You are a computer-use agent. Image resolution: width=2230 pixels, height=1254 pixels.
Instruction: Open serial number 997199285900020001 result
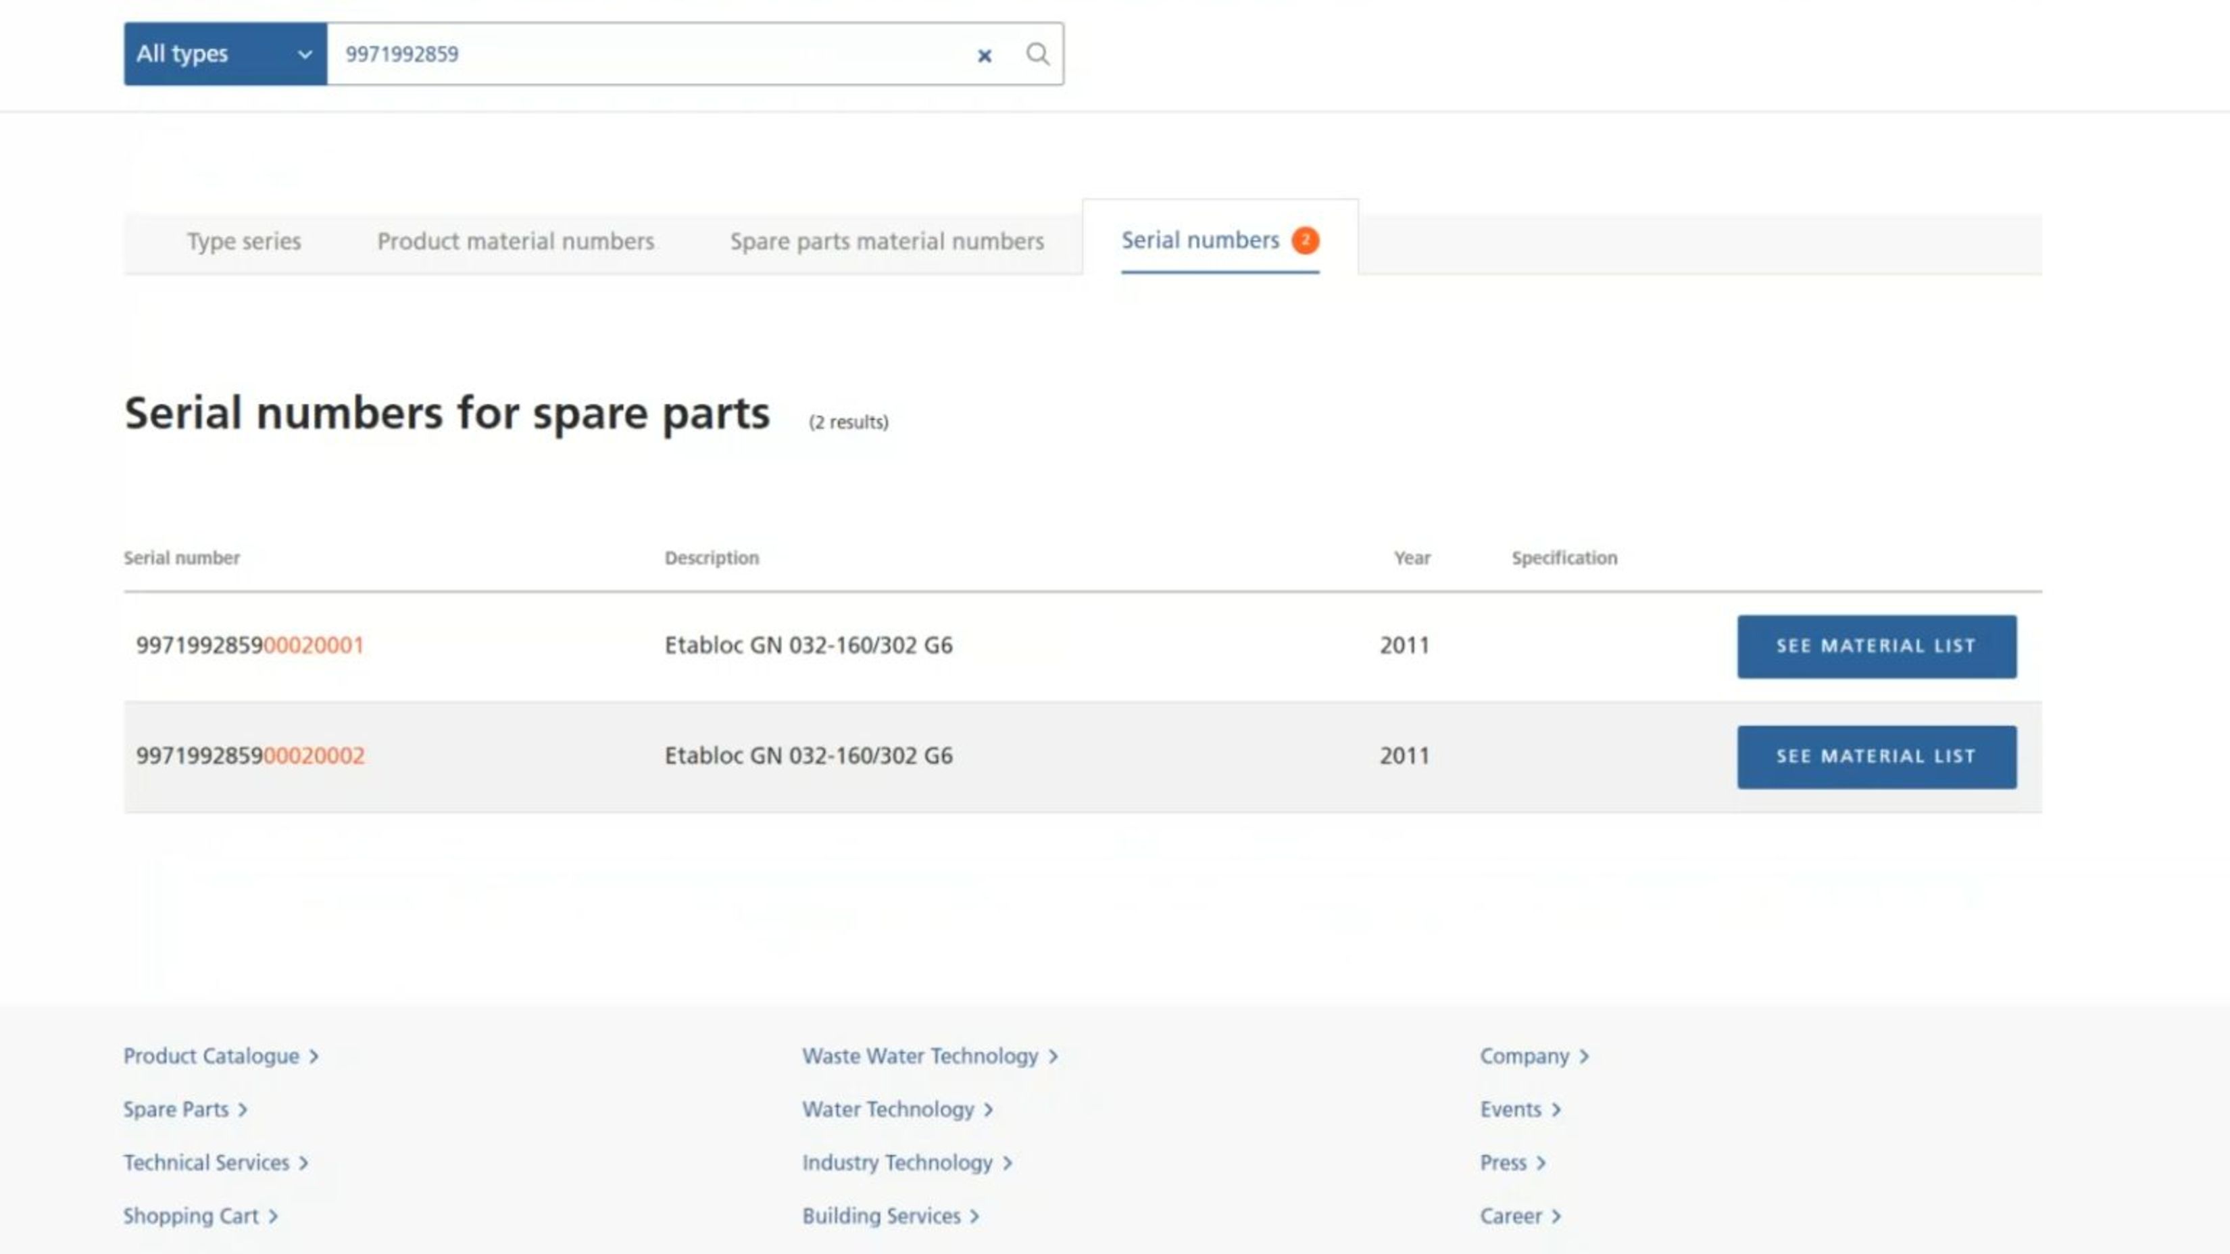250,646
